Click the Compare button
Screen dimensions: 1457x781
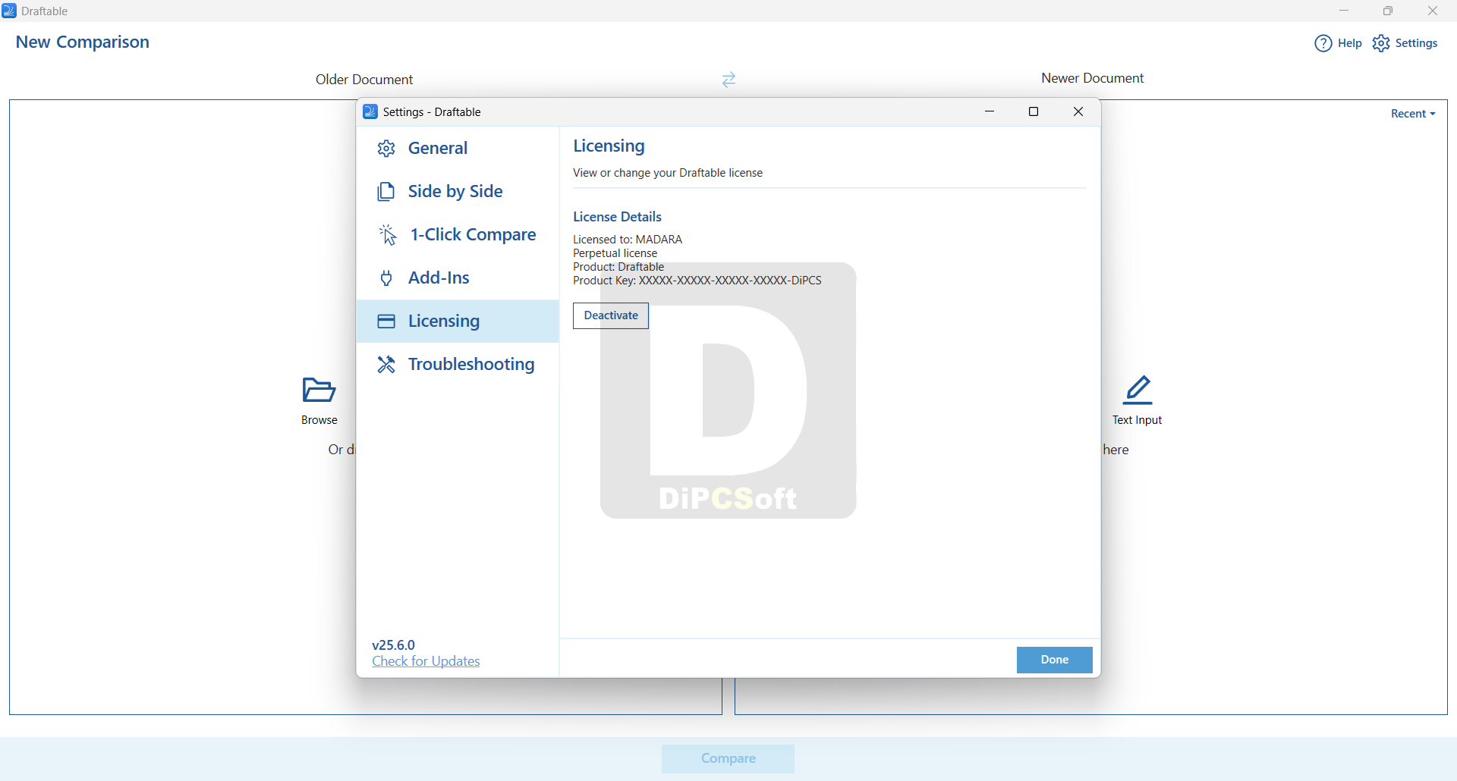click(x=728, y=758)
